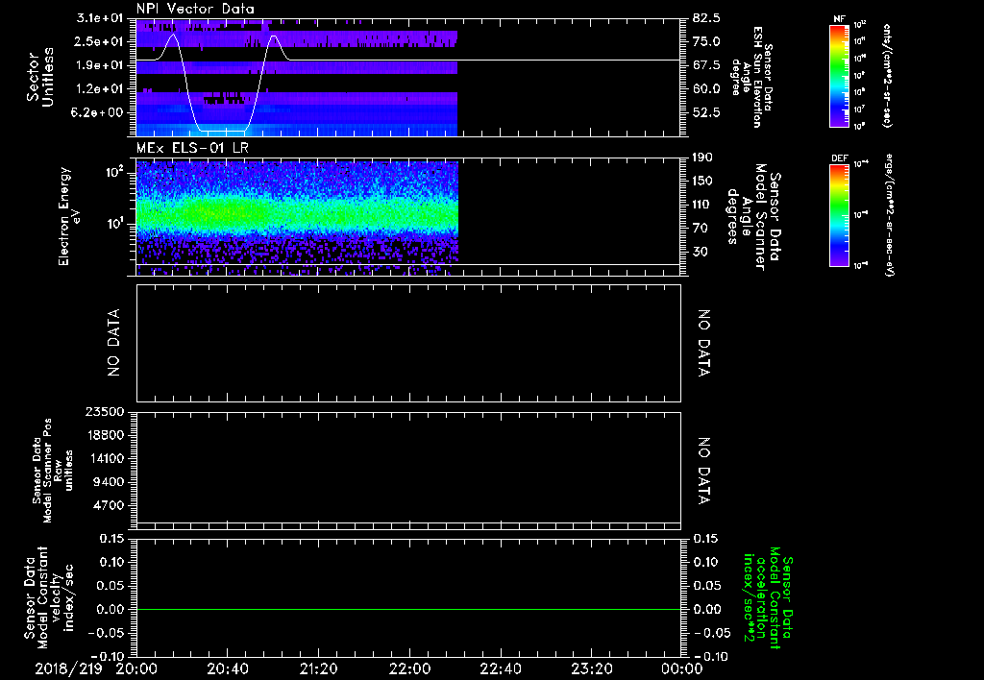Click the 75.0 sun elevation tick
The height and width of the screenshot is (680, 984).
[x=706, y=41]
